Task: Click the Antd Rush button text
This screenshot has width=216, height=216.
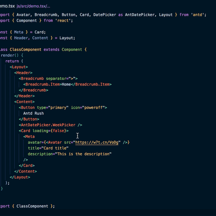Action: point(33,114)
